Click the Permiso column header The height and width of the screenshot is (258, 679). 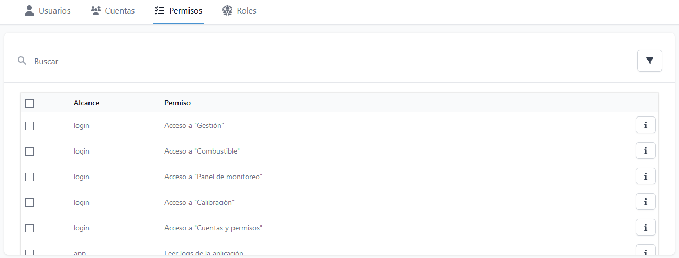click(177, 103)
